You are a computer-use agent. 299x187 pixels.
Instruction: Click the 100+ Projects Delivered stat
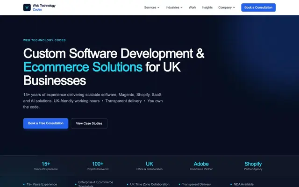98,166
